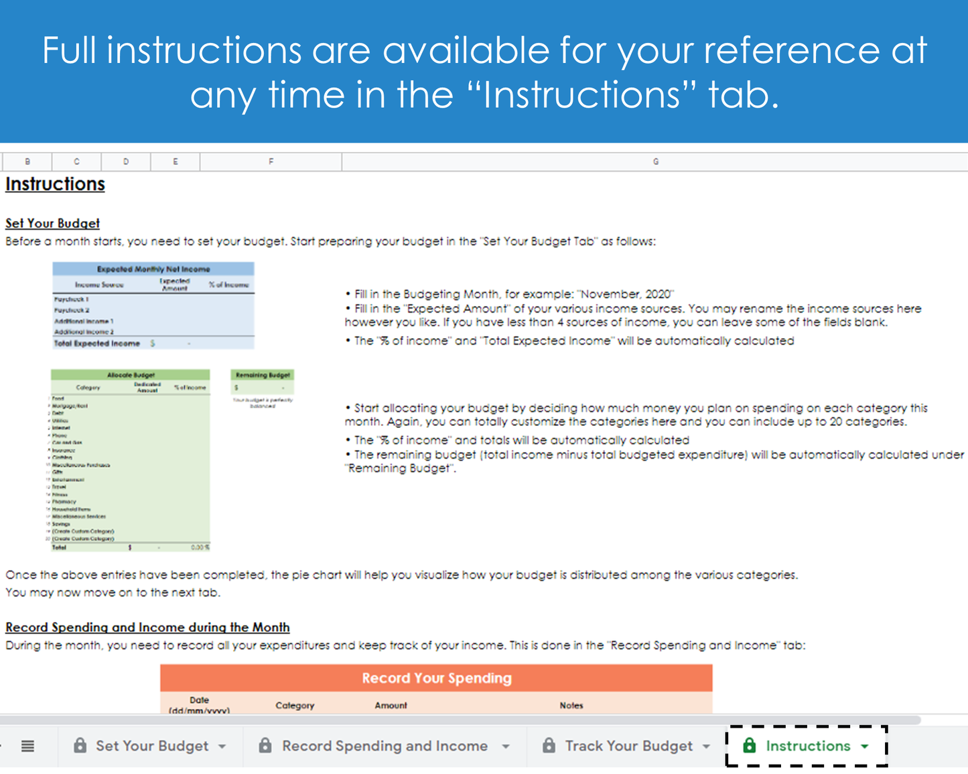
Task: Click lock icon on Record Spending and Income tab
Action: (265, 745)
